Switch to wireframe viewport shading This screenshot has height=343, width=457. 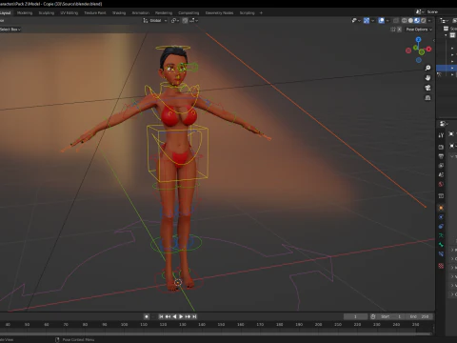tap(405, 21)
